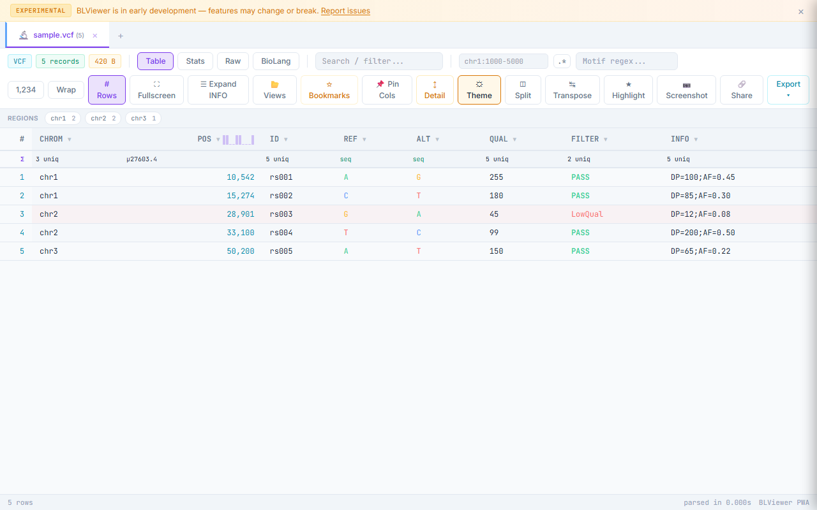Open the FILTER column menu

coord(605,139)
